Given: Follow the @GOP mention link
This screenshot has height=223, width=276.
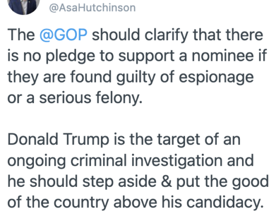Looking at the screenshot, I should 64,35.
